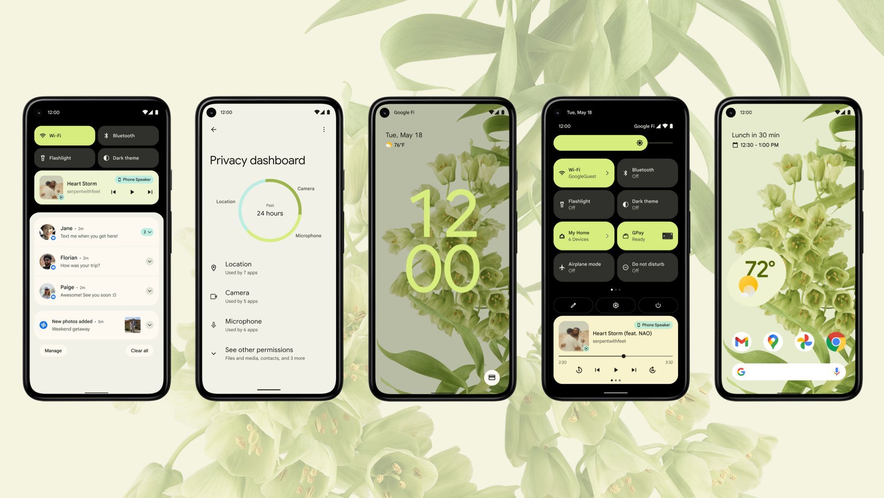Tap the Google Search bar icon
Image resolution: width=884 pixels, height=498 pixels.
(x=741, y=371)
